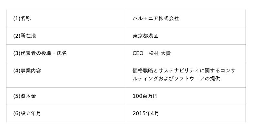Click the word ティング on the second description line
Screen dimensions: 258x132
tap(148, 79)
